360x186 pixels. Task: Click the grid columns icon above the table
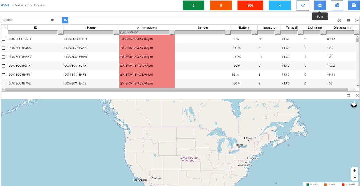pyautogui.click(x=348, y=20)
